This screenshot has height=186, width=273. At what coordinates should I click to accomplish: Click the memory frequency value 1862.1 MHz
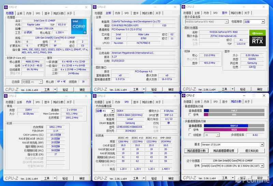point(56,127)
